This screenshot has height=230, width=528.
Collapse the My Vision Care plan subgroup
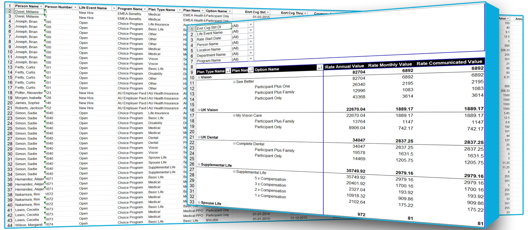234,116
